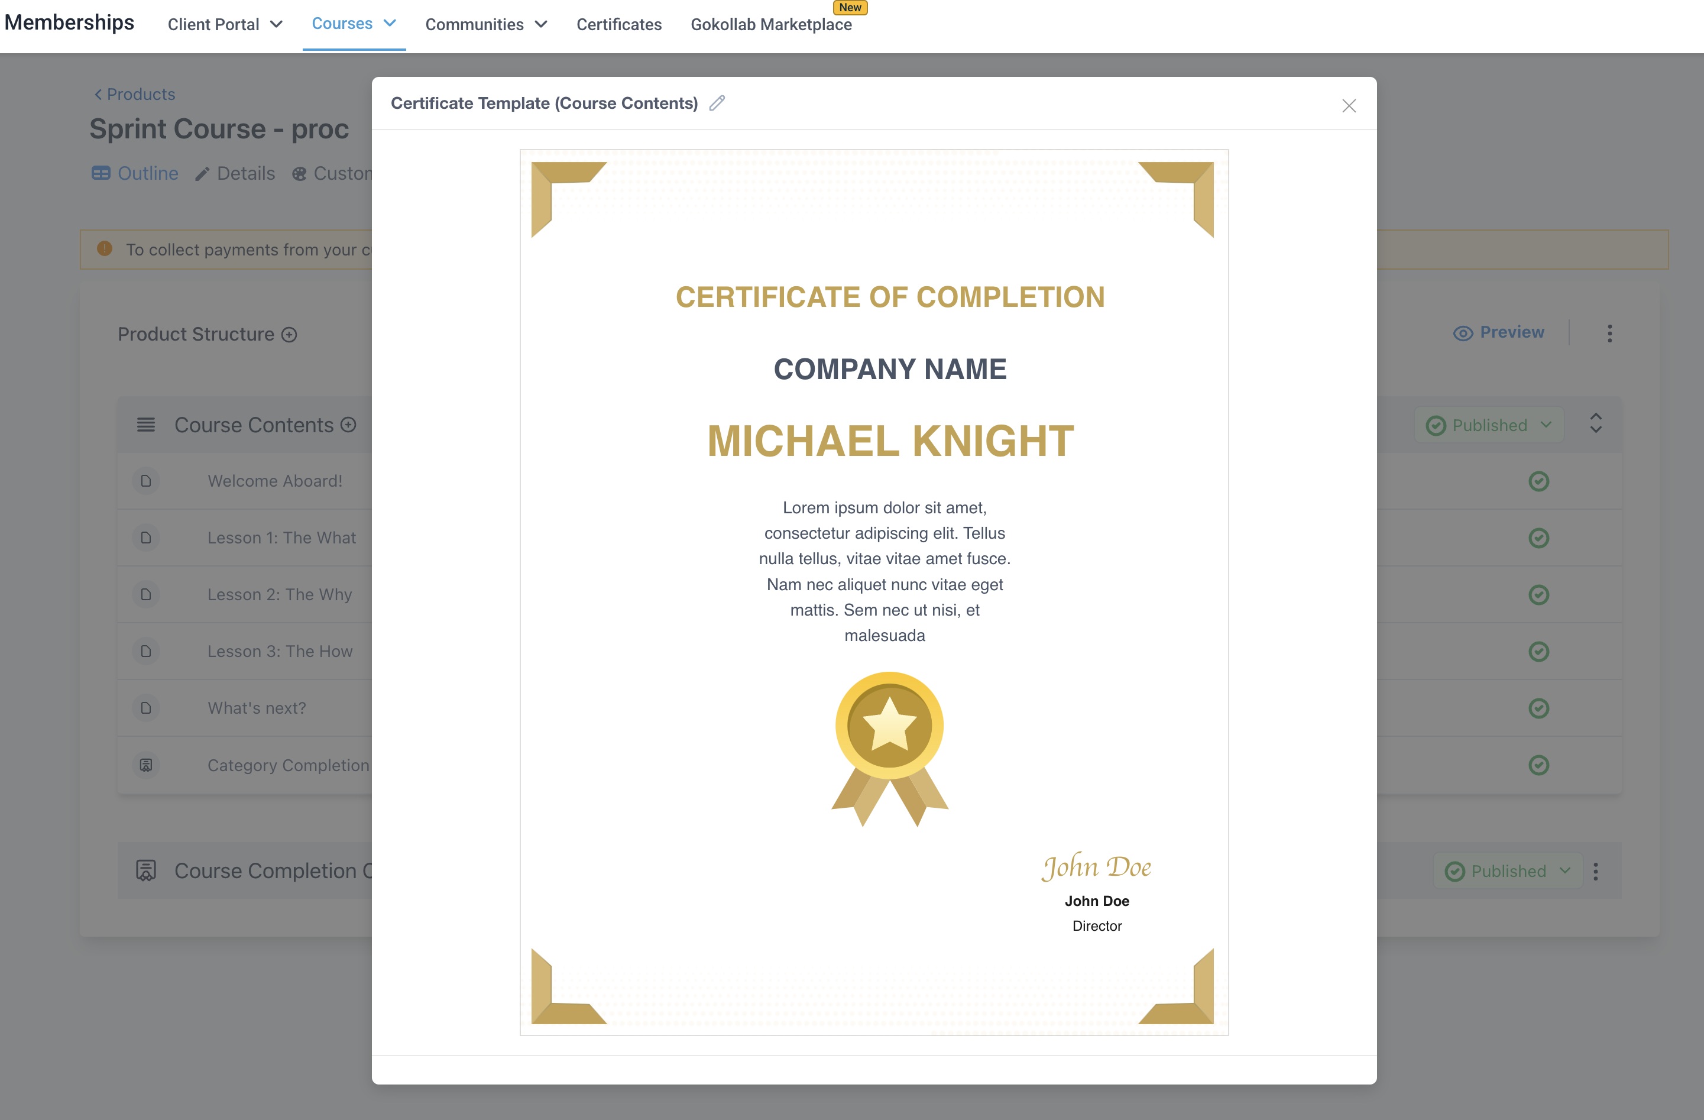
Task: Select Lesson 3: The How
Action: tap(280, 652)
